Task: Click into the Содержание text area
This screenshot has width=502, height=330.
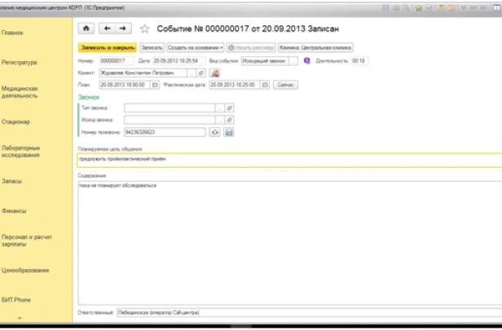Action: click(x=285, y=236)
